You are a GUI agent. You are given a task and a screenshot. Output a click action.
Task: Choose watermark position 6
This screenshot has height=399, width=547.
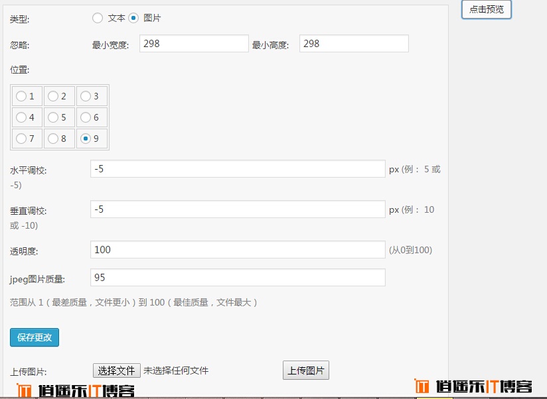[x=86, y=117]
